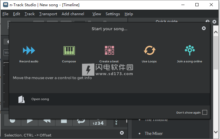
Task: Click the Join a song online label
Action: (189, 61)
